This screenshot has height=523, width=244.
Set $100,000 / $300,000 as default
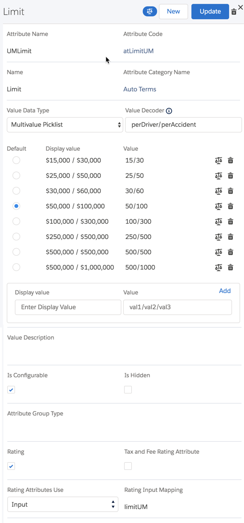point(16,221)
